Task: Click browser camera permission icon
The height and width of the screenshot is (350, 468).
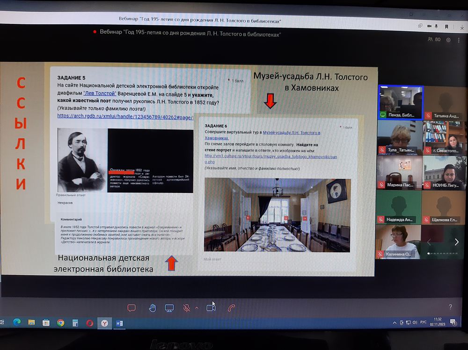Action: [x=429, y=26]
